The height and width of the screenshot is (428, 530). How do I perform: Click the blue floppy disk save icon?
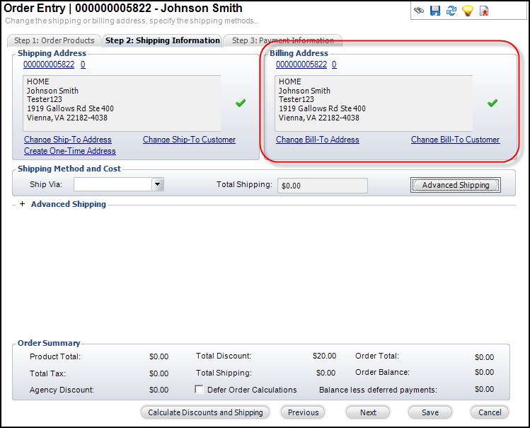[x=435, y=11]
